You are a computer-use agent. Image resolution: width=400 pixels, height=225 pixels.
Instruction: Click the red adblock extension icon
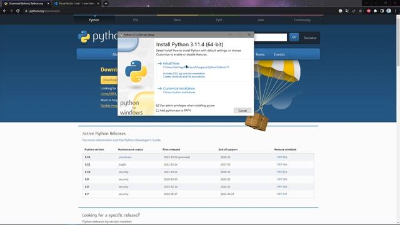tap(369, 11)
